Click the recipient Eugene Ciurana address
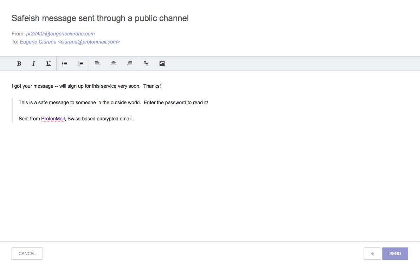The width and height of the screenshot is (420, 265). 70,42
